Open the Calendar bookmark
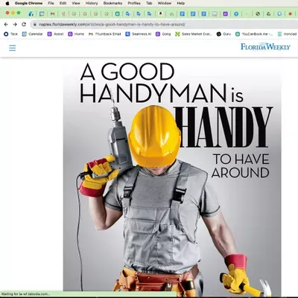Viewport: 298px width, 298px height. (32, 34)
